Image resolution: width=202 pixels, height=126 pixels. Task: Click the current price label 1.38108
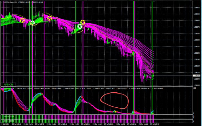[x=197, y=76]
